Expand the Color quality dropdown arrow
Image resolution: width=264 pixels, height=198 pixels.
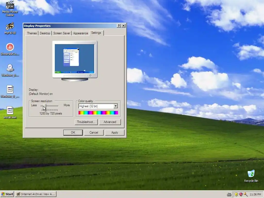116,106
